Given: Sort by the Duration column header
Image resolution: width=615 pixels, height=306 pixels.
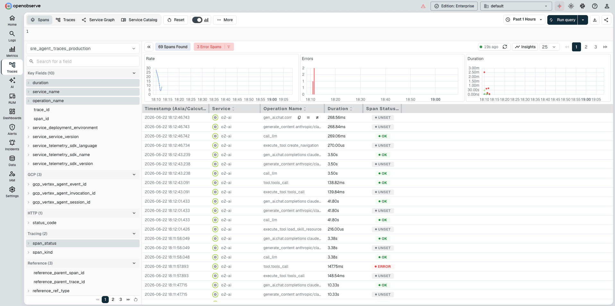Looking at the screenshot, I should coord(340,109).
